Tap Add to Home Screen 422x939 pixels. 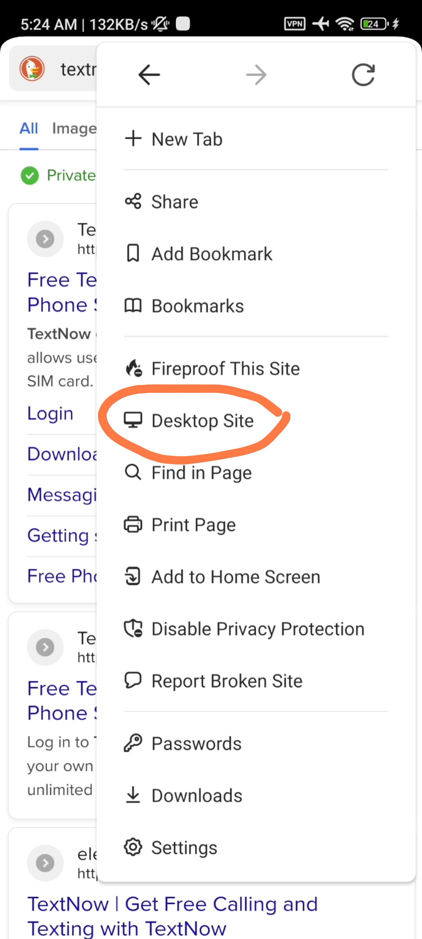pyautogui.click(x=236, y=577)
